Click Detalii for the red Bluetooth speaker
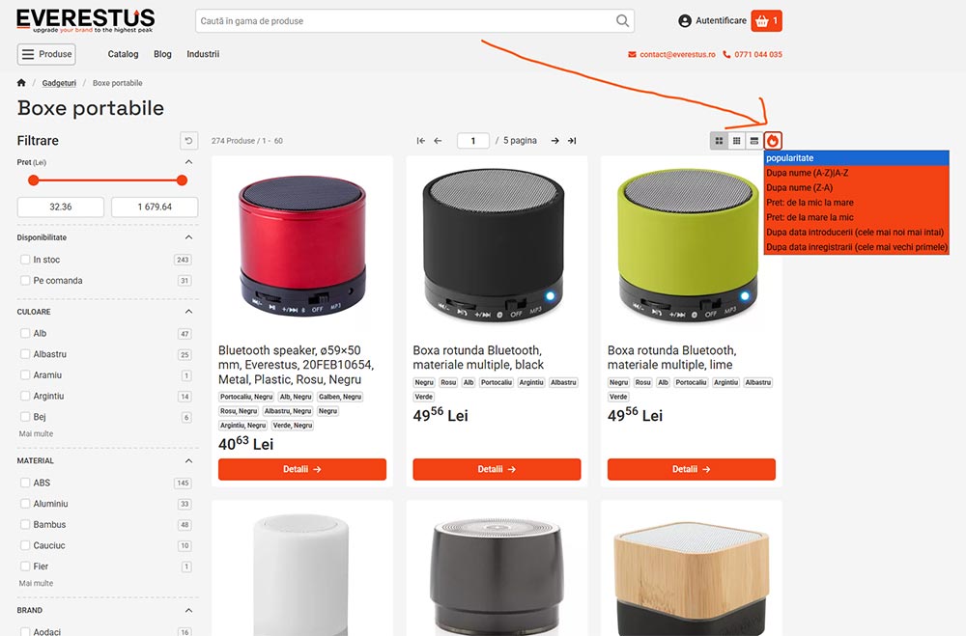Screen dimensions: 966x636 [x=301, y=469]
